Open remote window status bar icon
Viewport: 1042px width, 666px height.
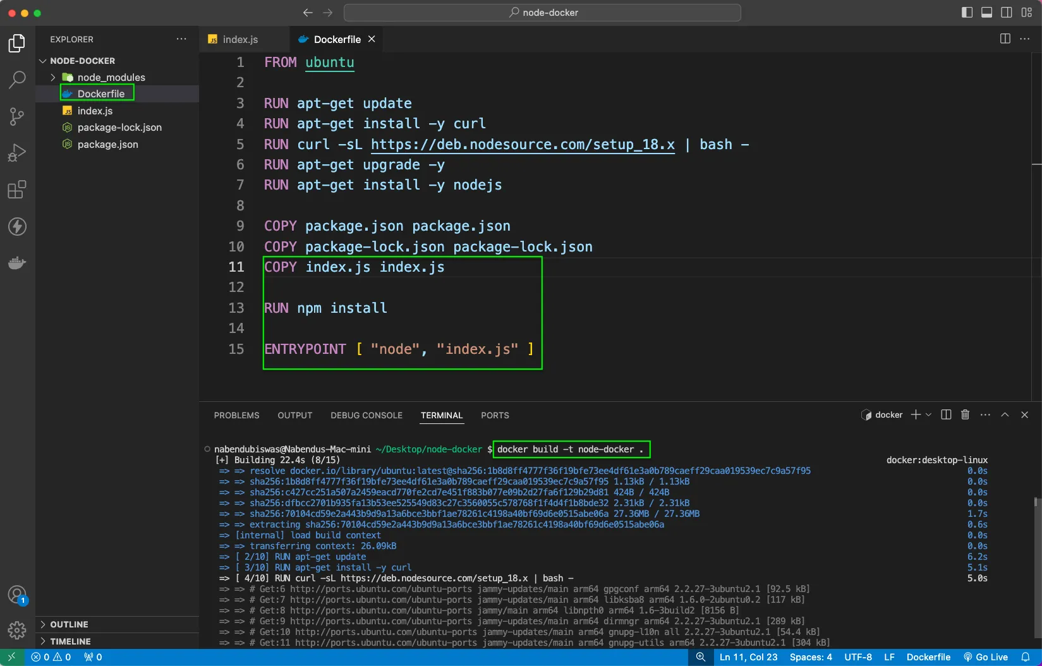(x=11, y=657)
